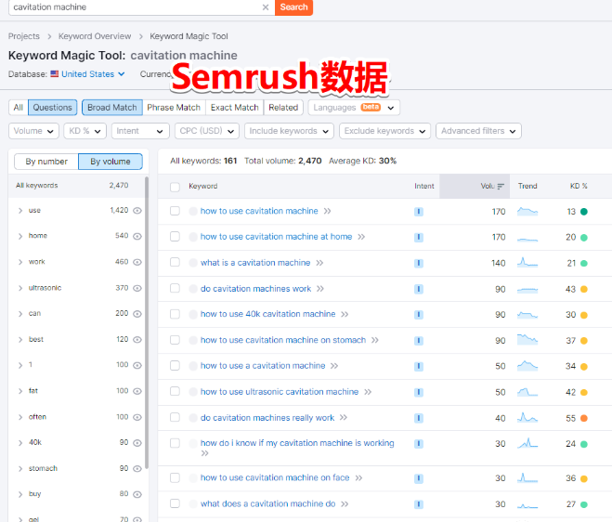Expand the 'ultrasonic' keyword group
The height and width of the screenshot is (522, 612).
click(x=20, y=288)
